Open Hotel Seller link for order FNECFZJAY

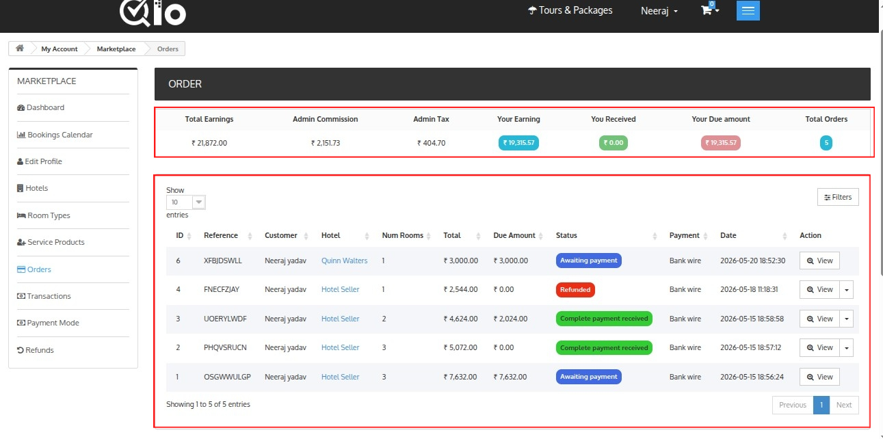340,289
